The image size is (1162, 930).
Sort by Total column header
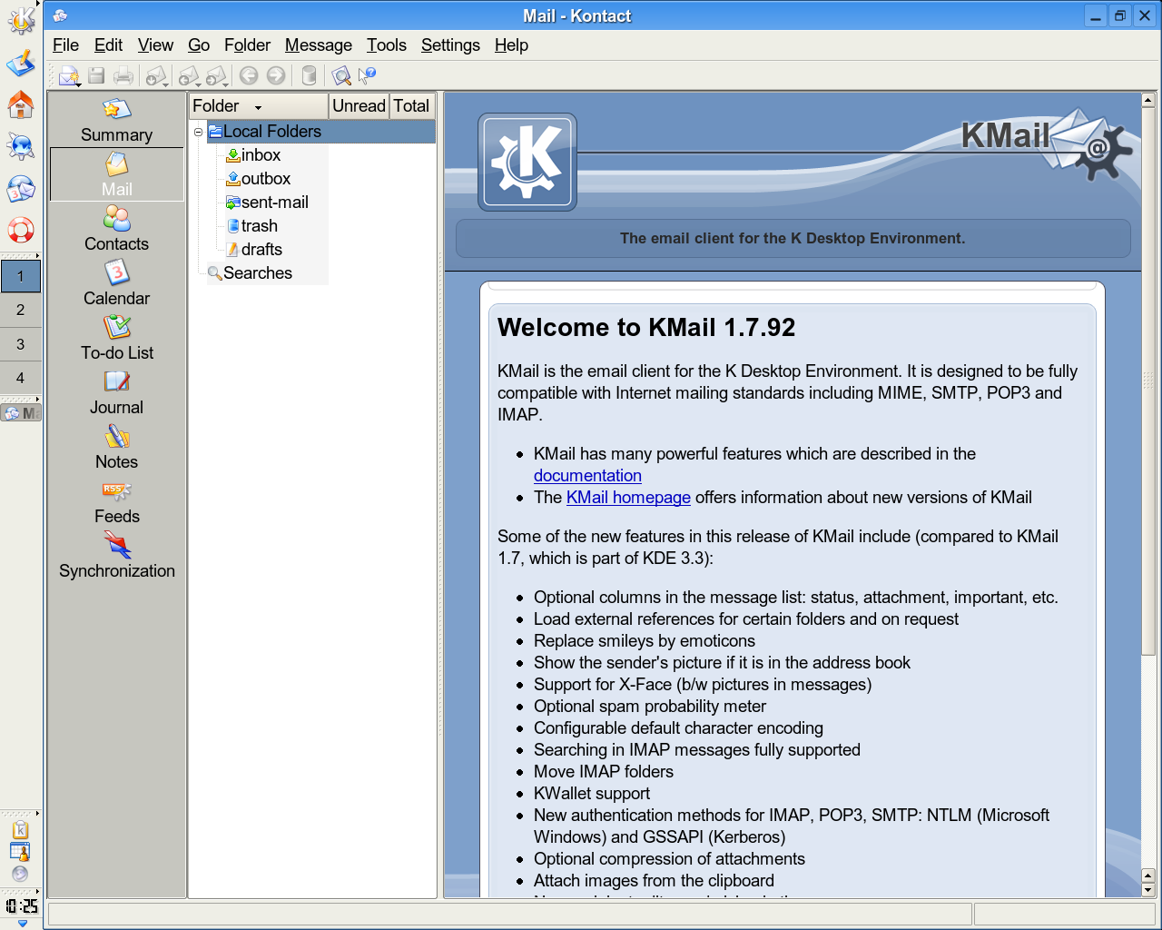click(411, 106)
